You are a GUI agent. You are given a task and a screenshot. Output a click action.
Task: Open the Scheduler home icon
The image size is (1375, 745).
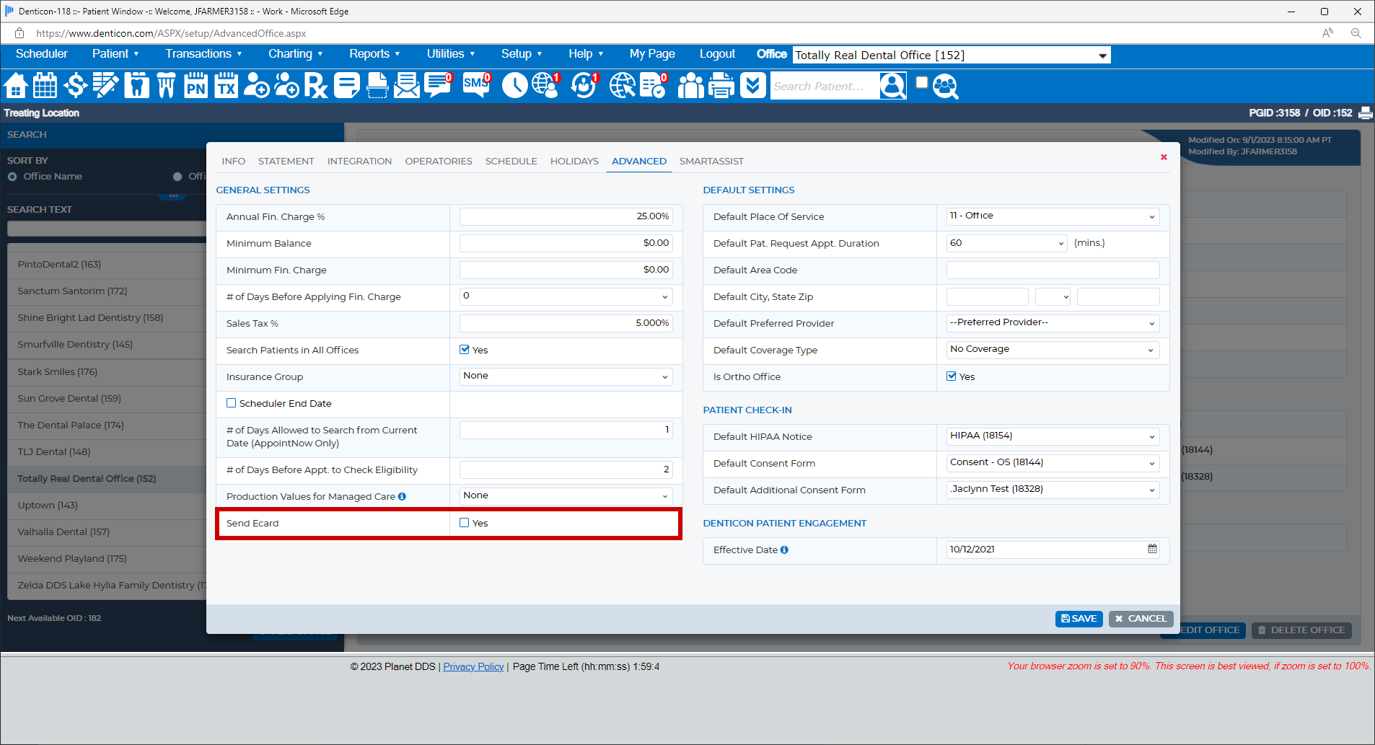15,86
